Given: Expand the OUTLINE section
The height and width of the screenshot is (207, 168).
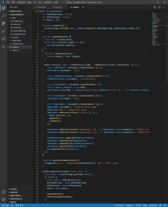Looking at the screenshot, I should pos(20,189).
